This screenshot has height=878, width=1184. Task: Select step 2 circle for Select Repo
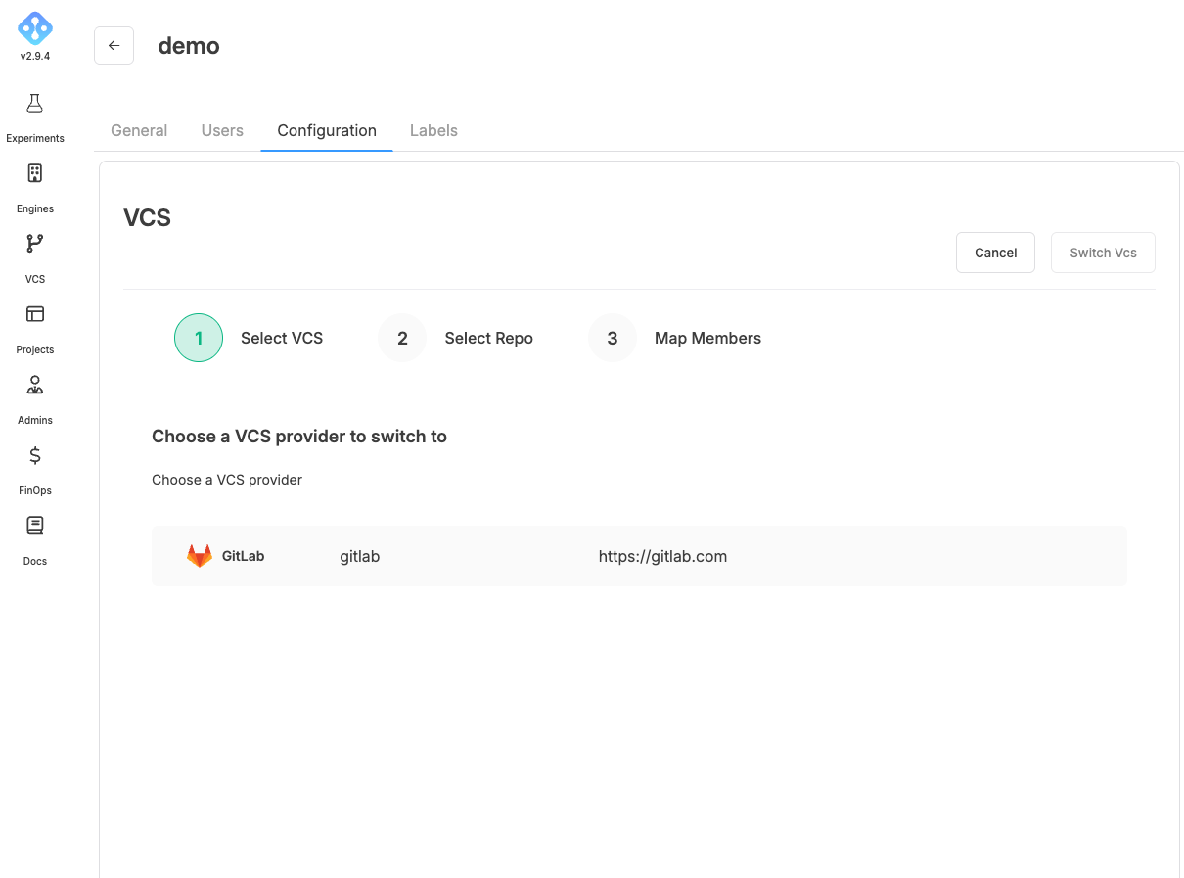click(402, 338)
